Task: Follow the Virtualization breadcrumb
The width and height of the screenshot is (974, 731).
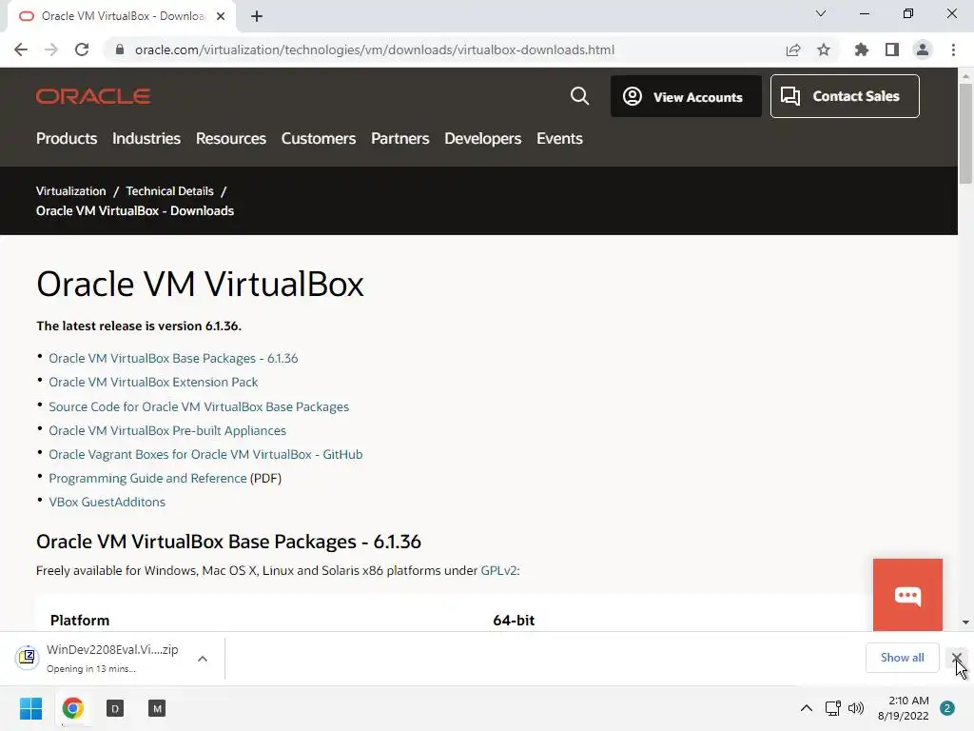Action: (x=70, y=191)
